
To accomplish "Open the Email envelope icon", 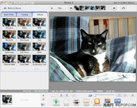I will tap(66, 101).
